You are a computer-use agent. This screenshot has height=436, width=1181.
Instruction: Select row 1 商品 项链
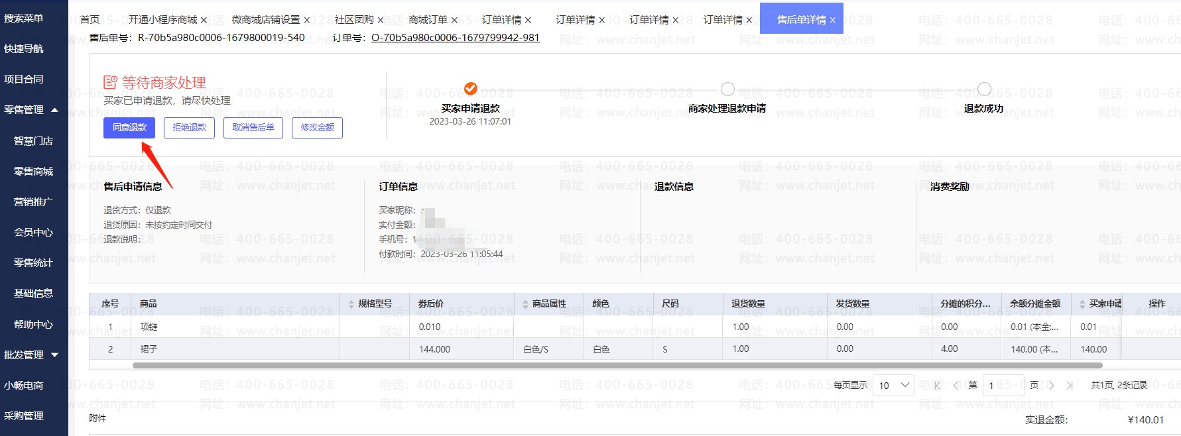point(149,327)
